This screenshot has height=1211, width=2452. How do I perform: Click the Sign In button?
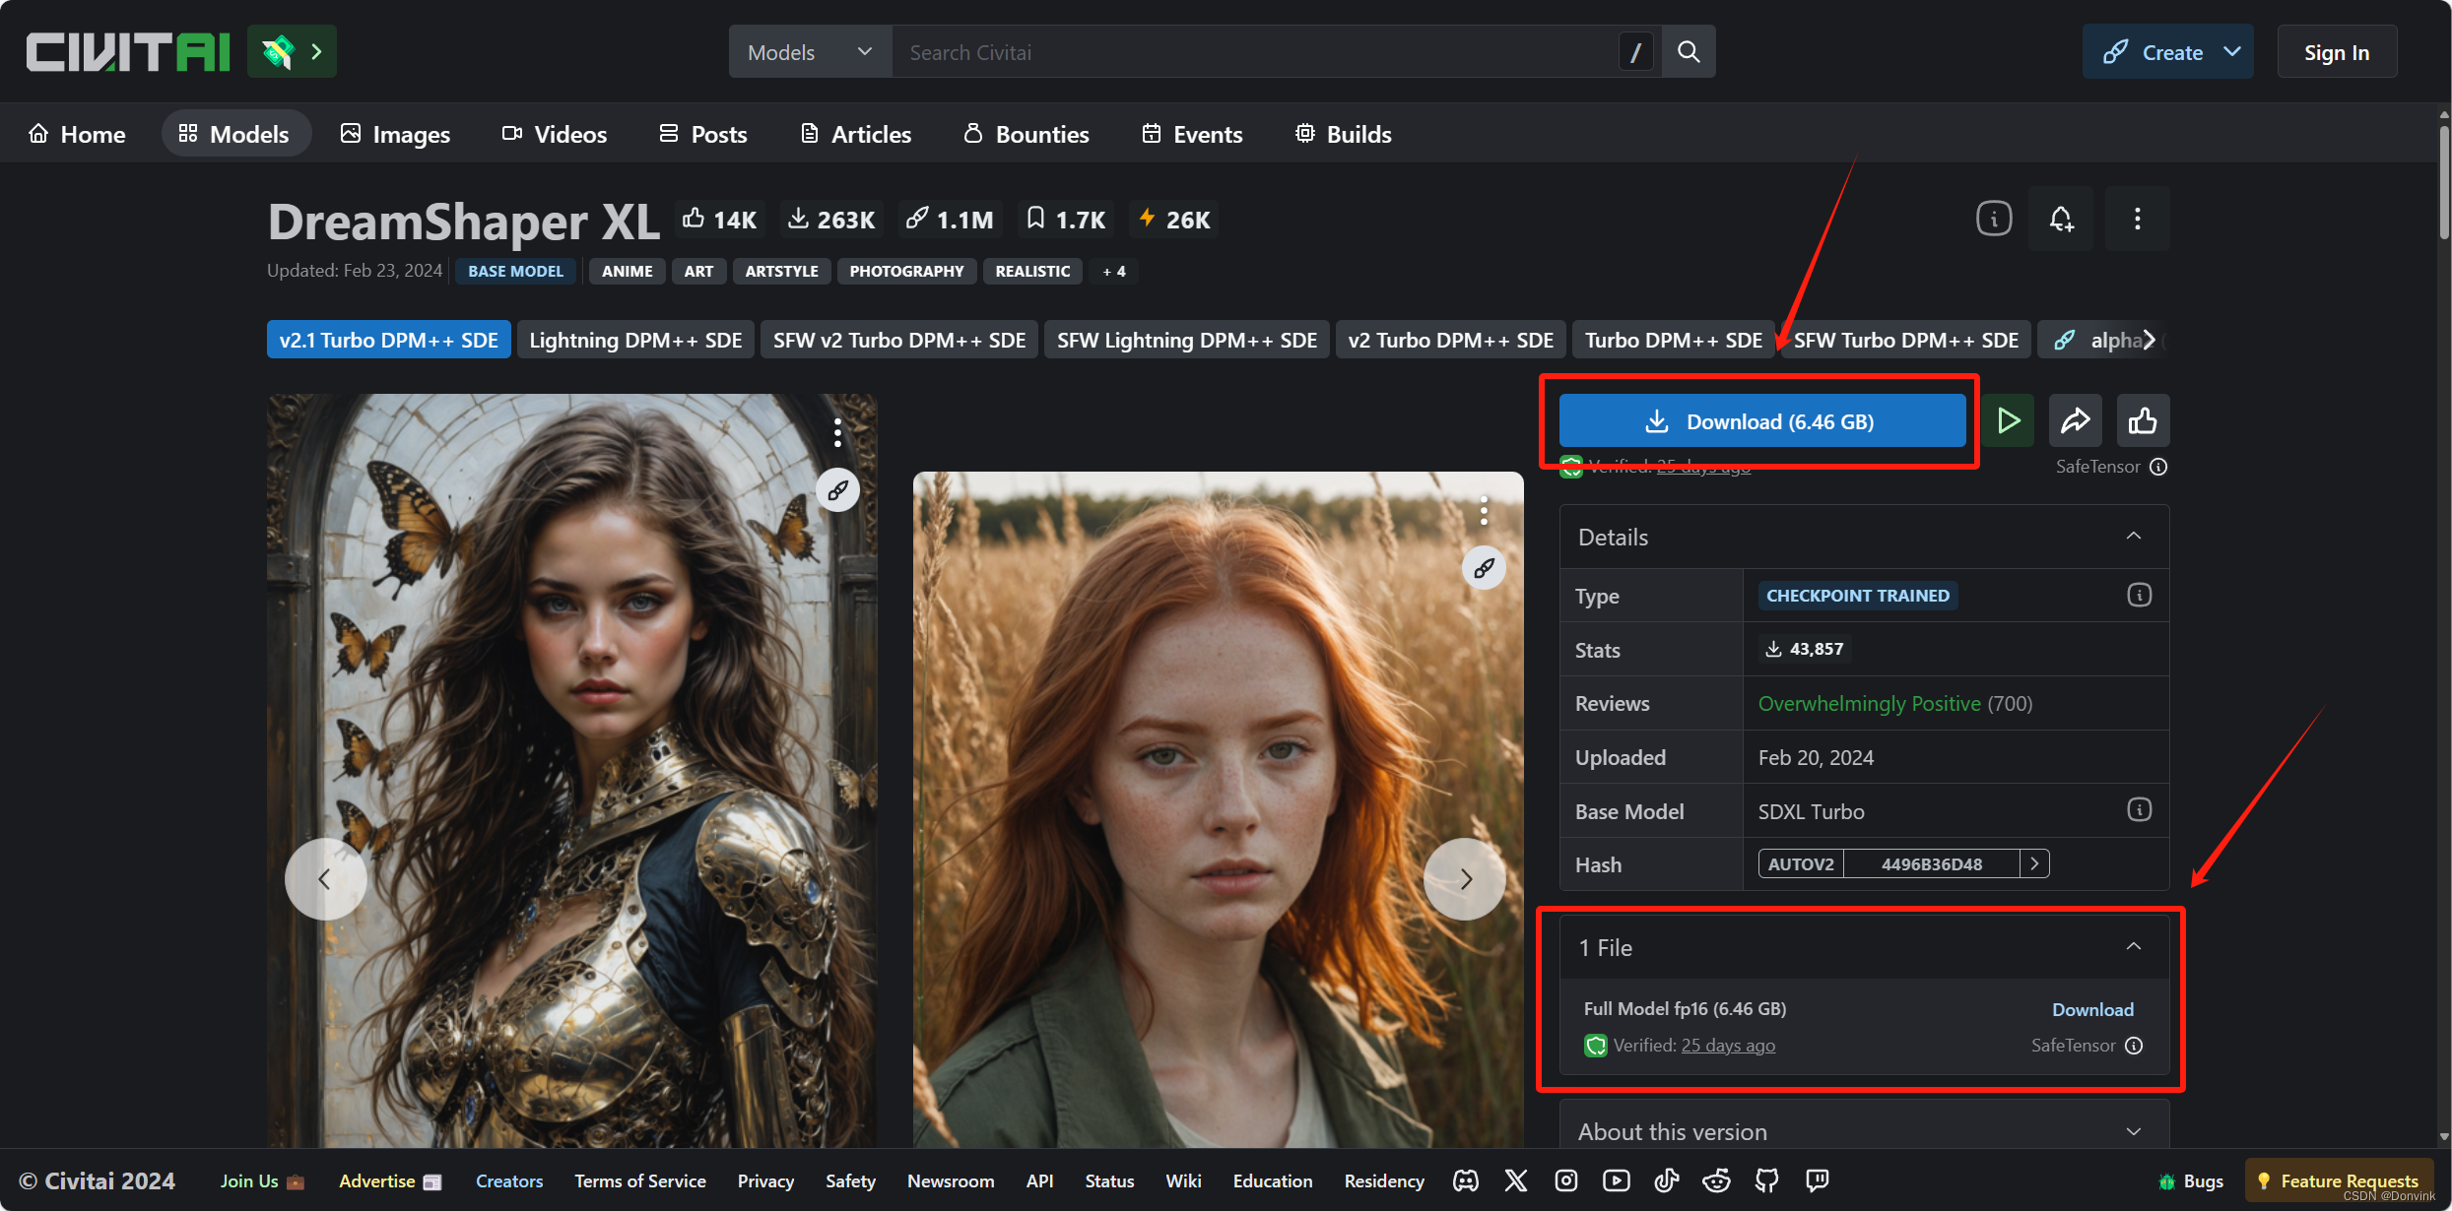point(2336,52)
